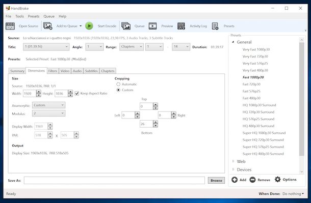
Task: Select the Custom cropping radio button
Action: click(118, 90)
